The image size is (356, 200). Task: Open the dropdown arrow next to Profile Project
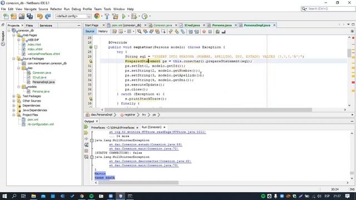[x=150, y=16]
